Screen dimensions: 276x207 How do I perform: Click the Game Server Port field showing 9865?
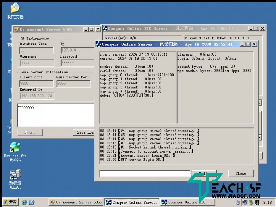click(x=74, y=84)
